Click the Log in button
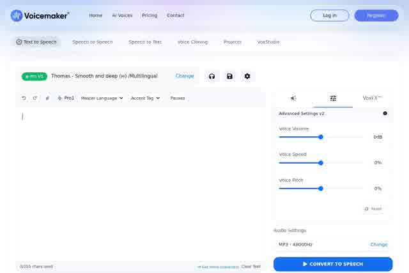The height and width of the screenshot is (273, 409). [330, 15]
